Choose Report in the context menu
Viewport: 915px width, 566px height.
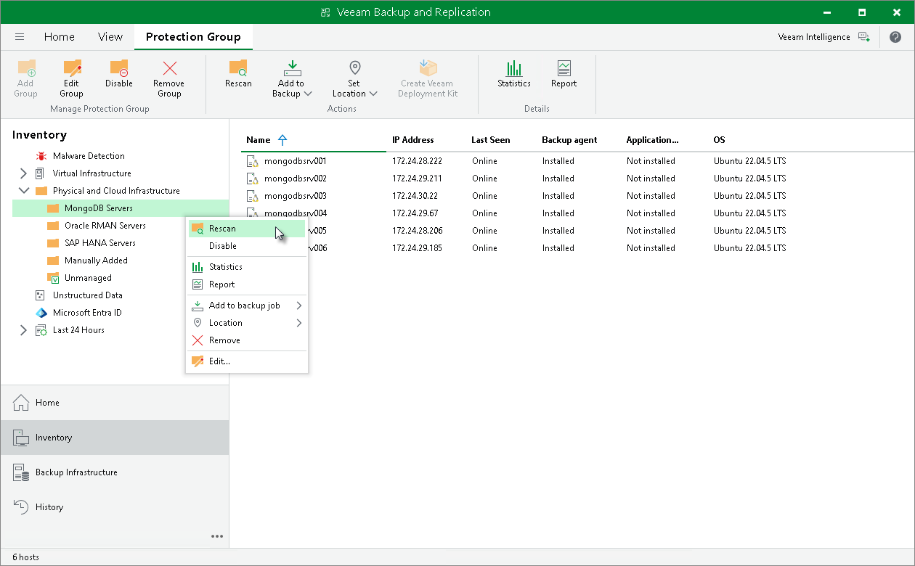pyautogui.click(x=247, y=284)
